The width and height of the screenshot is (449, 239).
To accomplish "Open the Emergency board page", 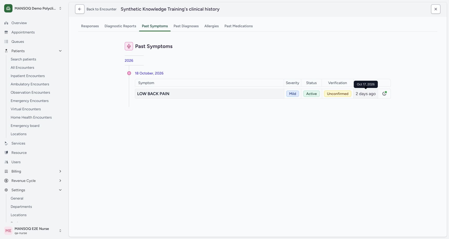I will click(25, 126).
